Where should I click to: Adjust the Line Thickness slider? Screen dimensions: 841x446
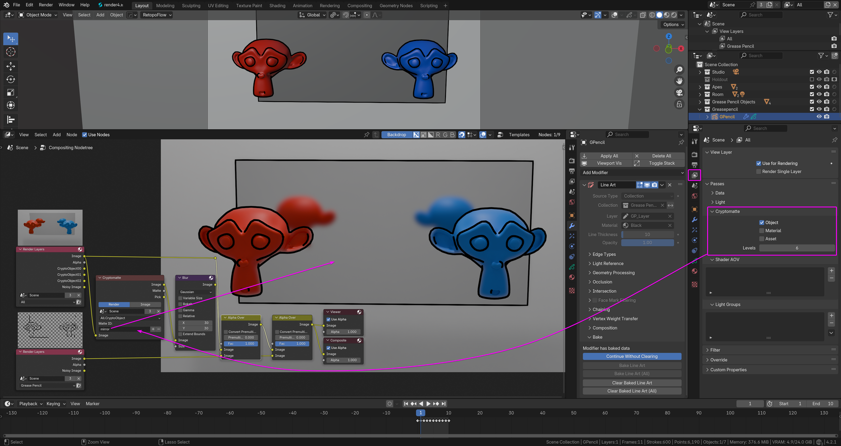pyautogui.click(x=648, y=235)
